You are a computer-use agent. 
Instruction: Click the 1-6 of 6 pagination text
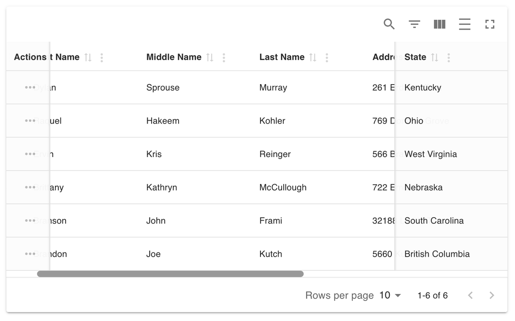coord(433,295)
